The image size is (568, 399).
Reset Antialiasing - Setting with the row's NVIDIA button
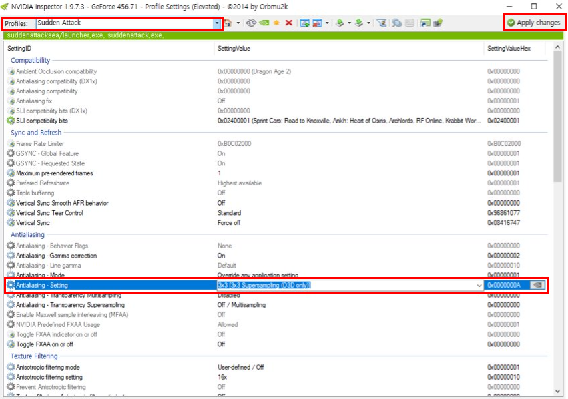[538, 285]
